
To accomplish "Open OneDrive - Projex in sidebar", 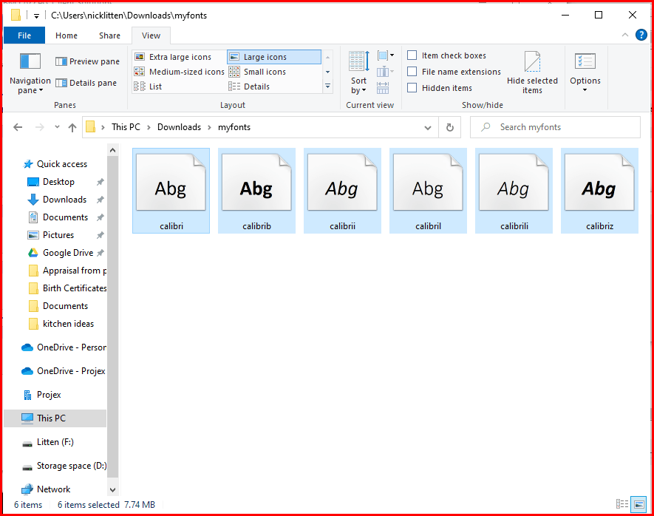I will pyautogui.click(x=63, y=371).
